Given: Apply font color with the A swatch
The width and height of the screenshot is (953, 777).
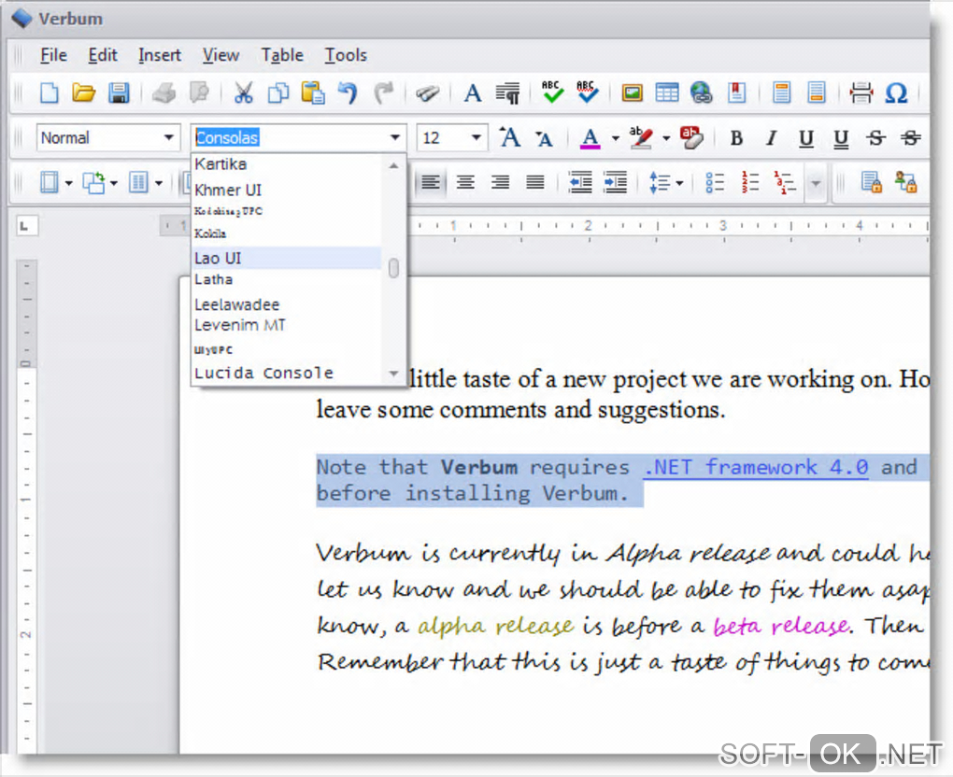Looking at the screenshot, I should click(590, 139).
